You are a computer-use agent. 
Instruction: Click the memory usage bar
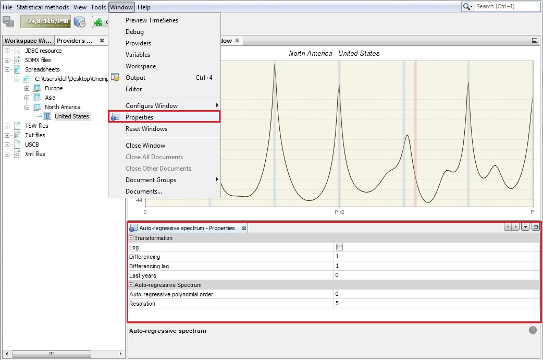click(x=45, y=21)
